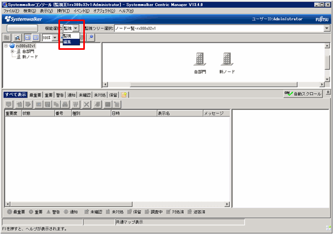This screenshot has width=333, height=234.
Task: Collapse the rx300s32v1 root tree node
Action: [x=6, y=45]
